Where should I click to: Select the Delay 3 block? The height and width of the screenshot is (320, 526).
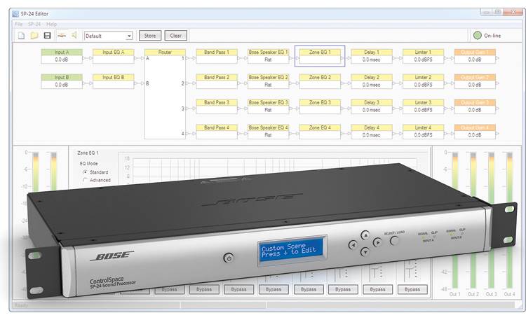pyautogui.click(x=372, y=106)
